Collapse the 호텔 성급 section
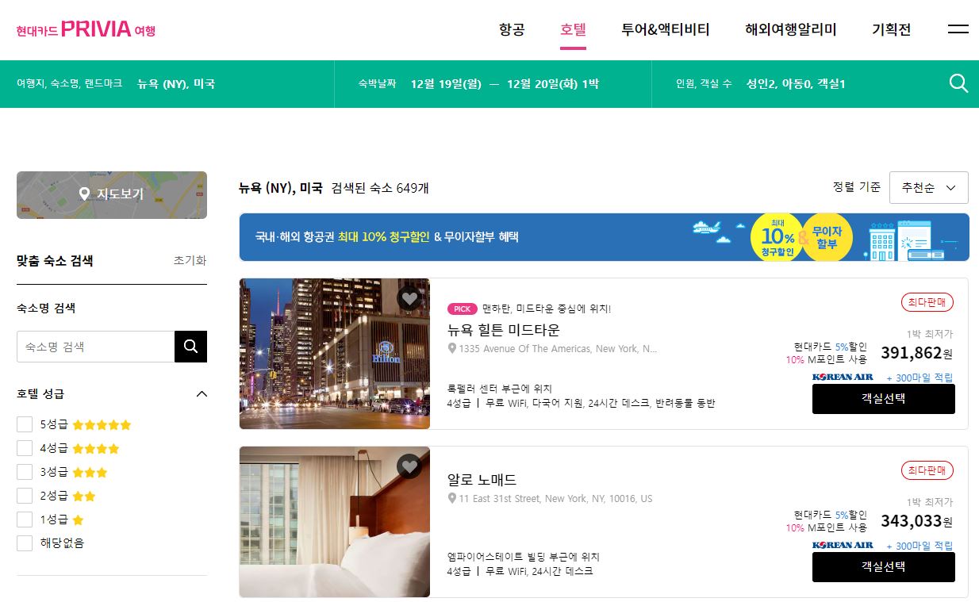The image size is (979, 602). click(202, 394)
